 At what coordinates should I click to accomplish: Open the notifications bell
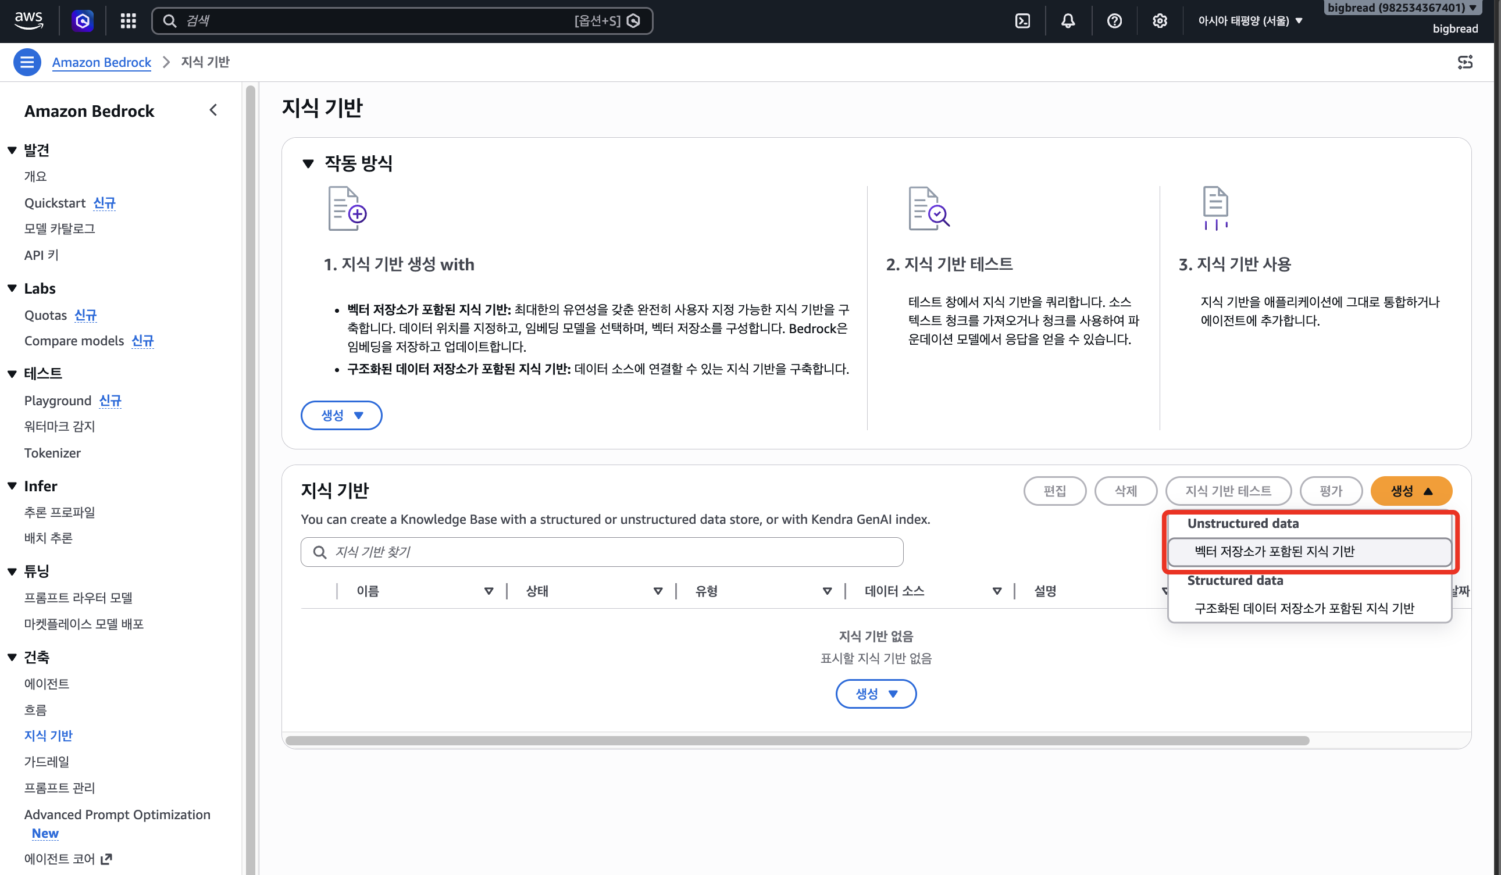1068,21
